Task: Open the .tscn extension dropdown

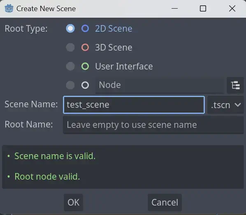Action: (x=225, y=105)
